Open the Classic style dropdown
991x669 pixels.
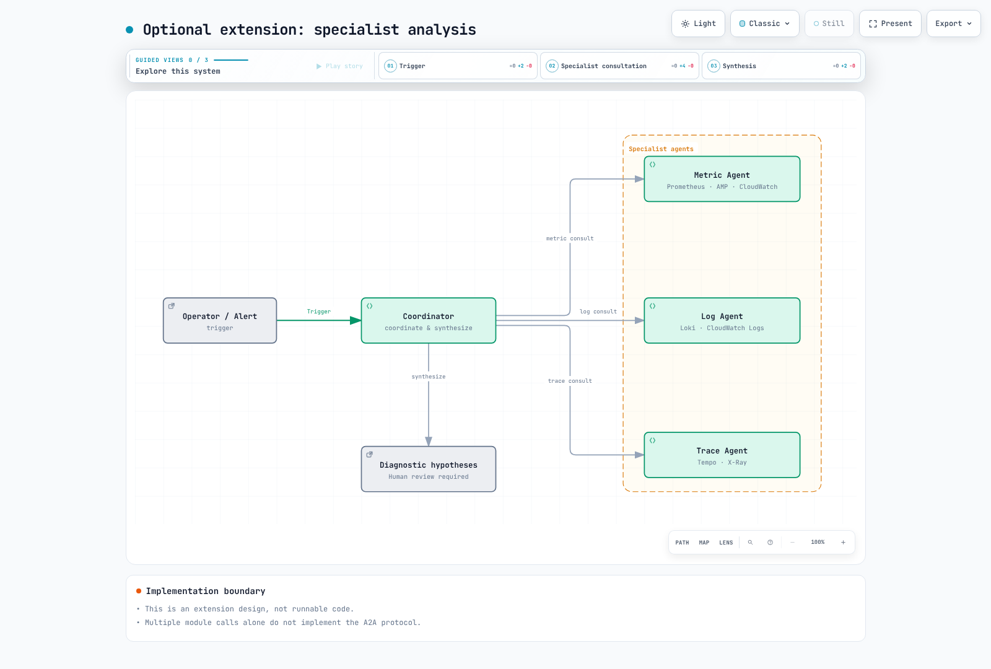[764, 24]
